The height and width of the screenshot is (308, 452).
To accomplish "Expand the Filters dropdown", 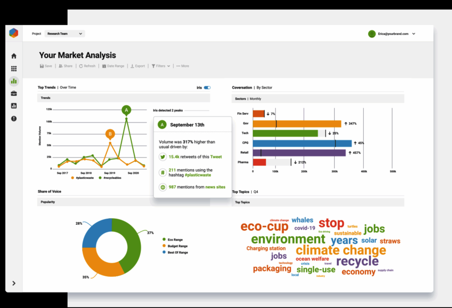I will (161, 66).
